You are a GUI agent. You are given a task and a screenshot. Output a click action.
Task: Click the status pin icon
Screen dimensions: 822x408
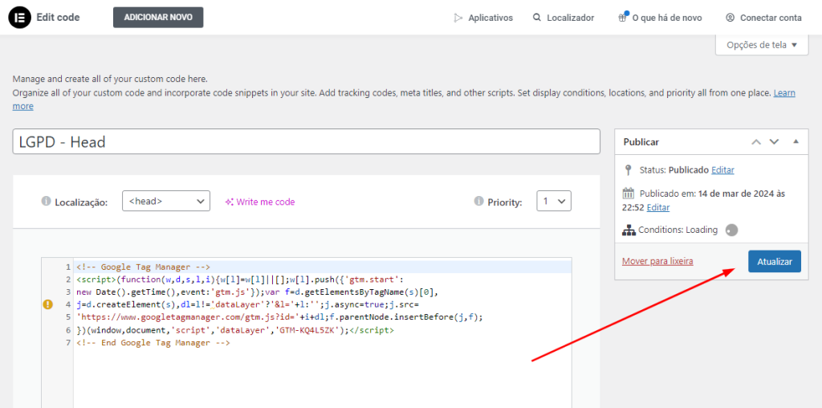629,170
